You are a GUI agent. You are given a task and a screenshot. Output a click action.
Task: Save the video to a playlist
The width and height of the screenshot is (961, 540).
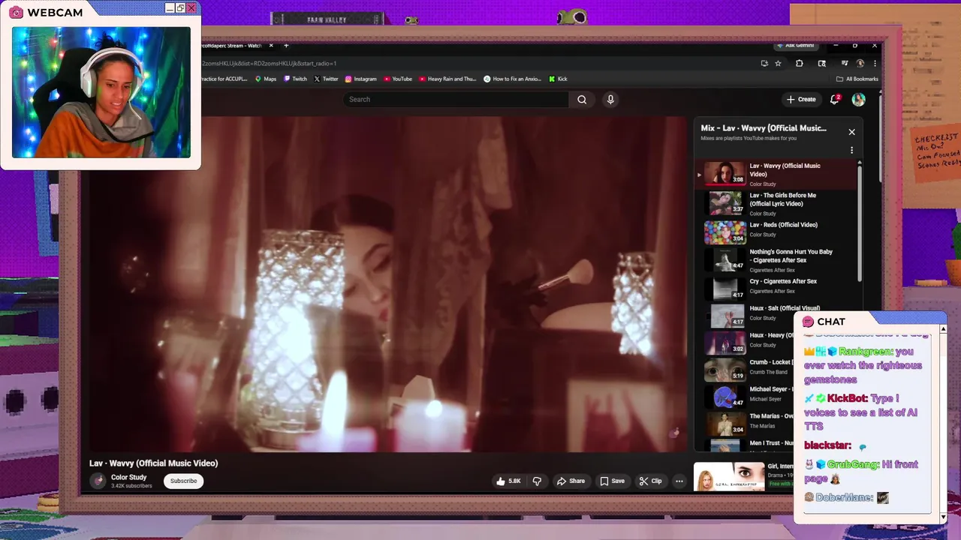[612, 481]
